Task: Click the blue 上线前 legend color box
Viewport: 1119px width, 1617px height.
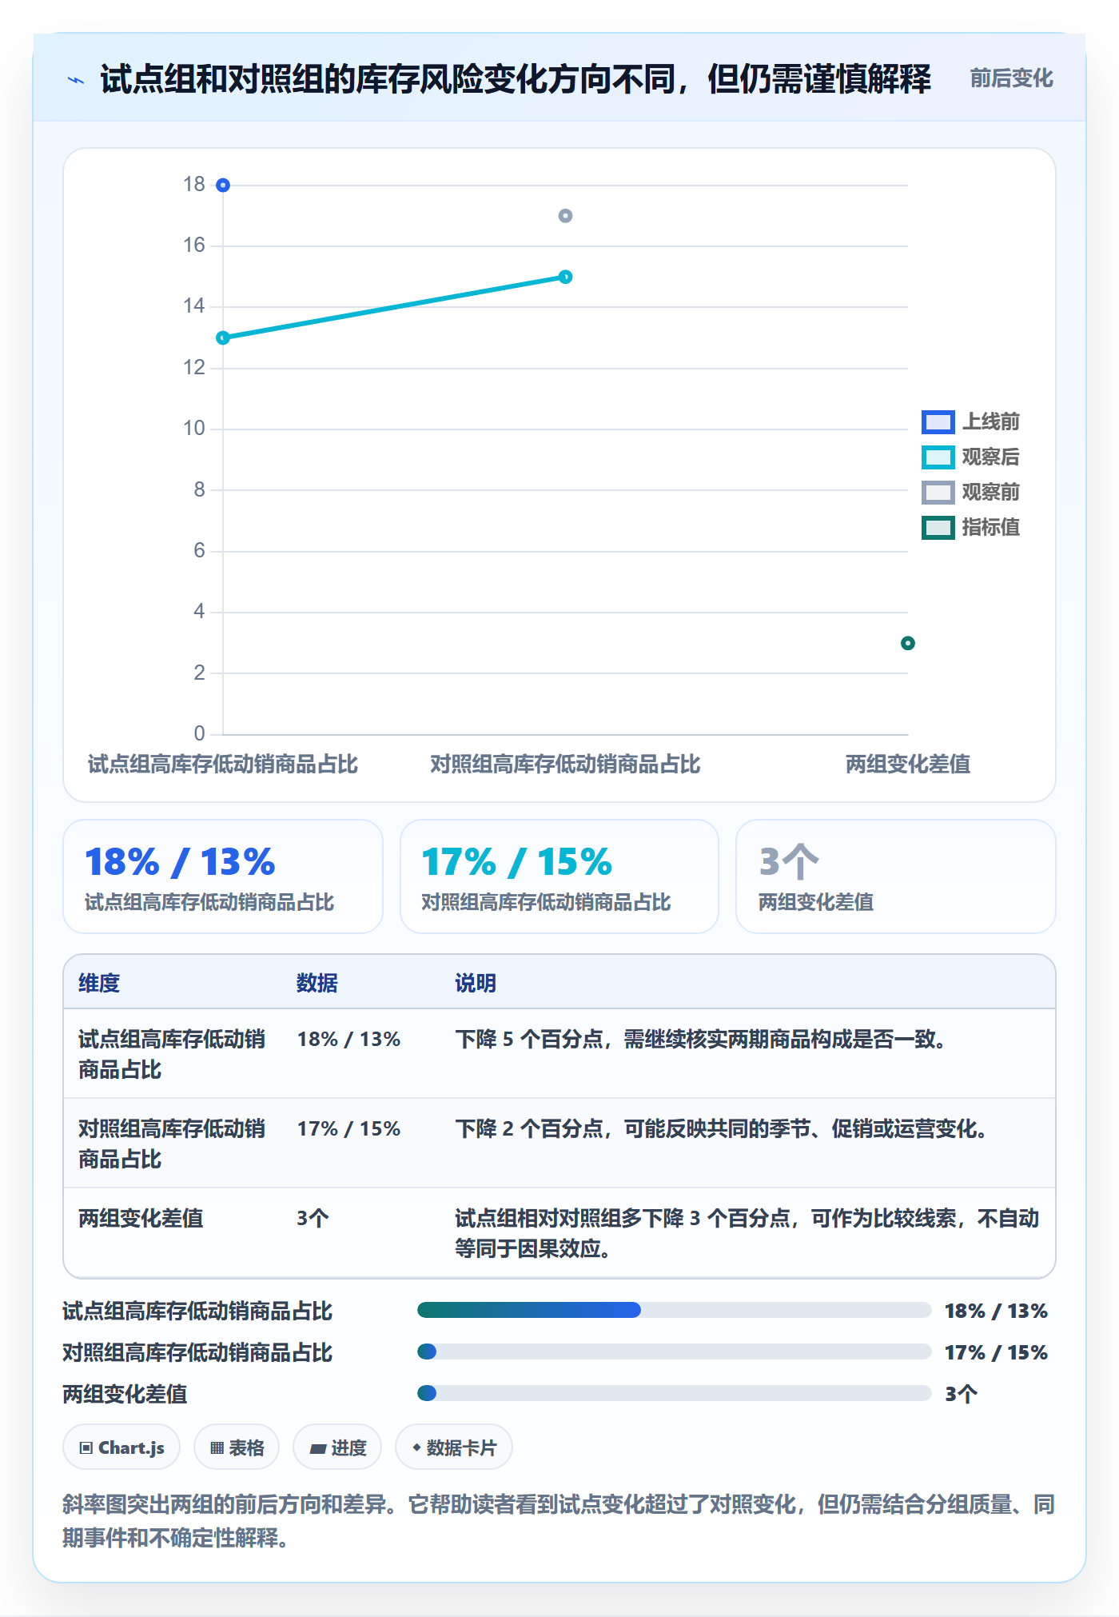Action: (938, 421)
